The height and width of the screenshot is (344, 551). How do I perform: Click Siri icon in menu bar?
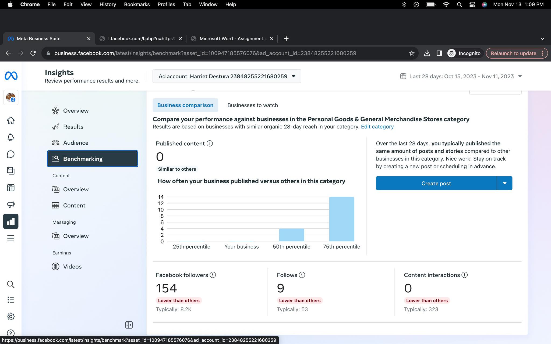(x=484, y=5)
